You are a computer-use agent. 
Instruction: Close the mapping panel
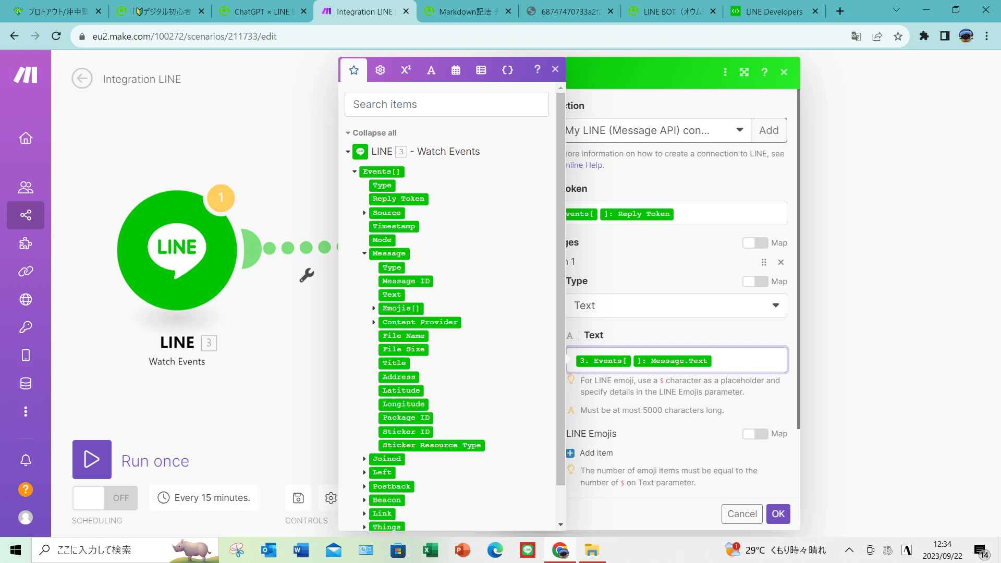(555, 69)
